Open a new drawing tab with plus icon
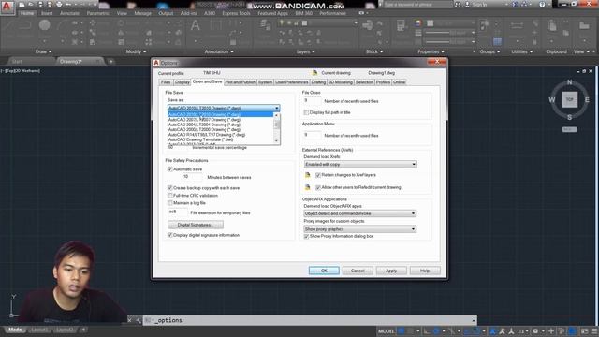Image resolution: width=599 pixels, height=337 pixels. pyautogui.click(x=110, y=61)
